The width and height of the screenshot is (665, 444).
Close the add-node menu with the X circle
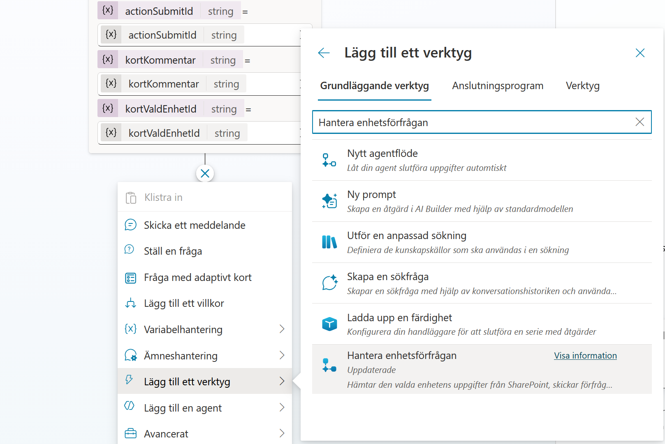click(x=205, y=173)
